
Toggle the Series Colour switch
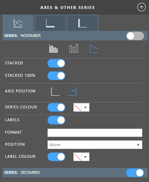coord(56,107)
